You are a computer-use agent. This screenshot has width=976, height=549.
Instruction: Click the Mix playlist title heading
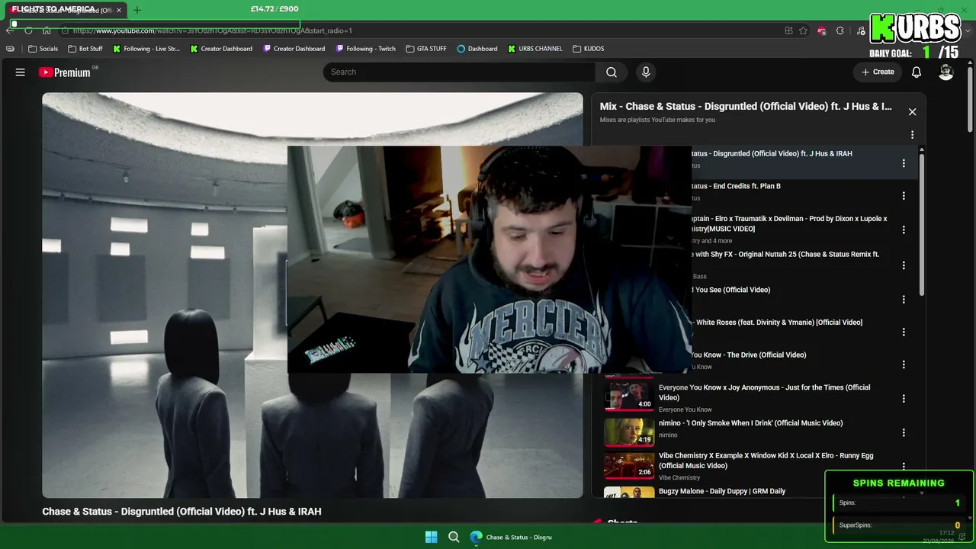tap(746, 107)
